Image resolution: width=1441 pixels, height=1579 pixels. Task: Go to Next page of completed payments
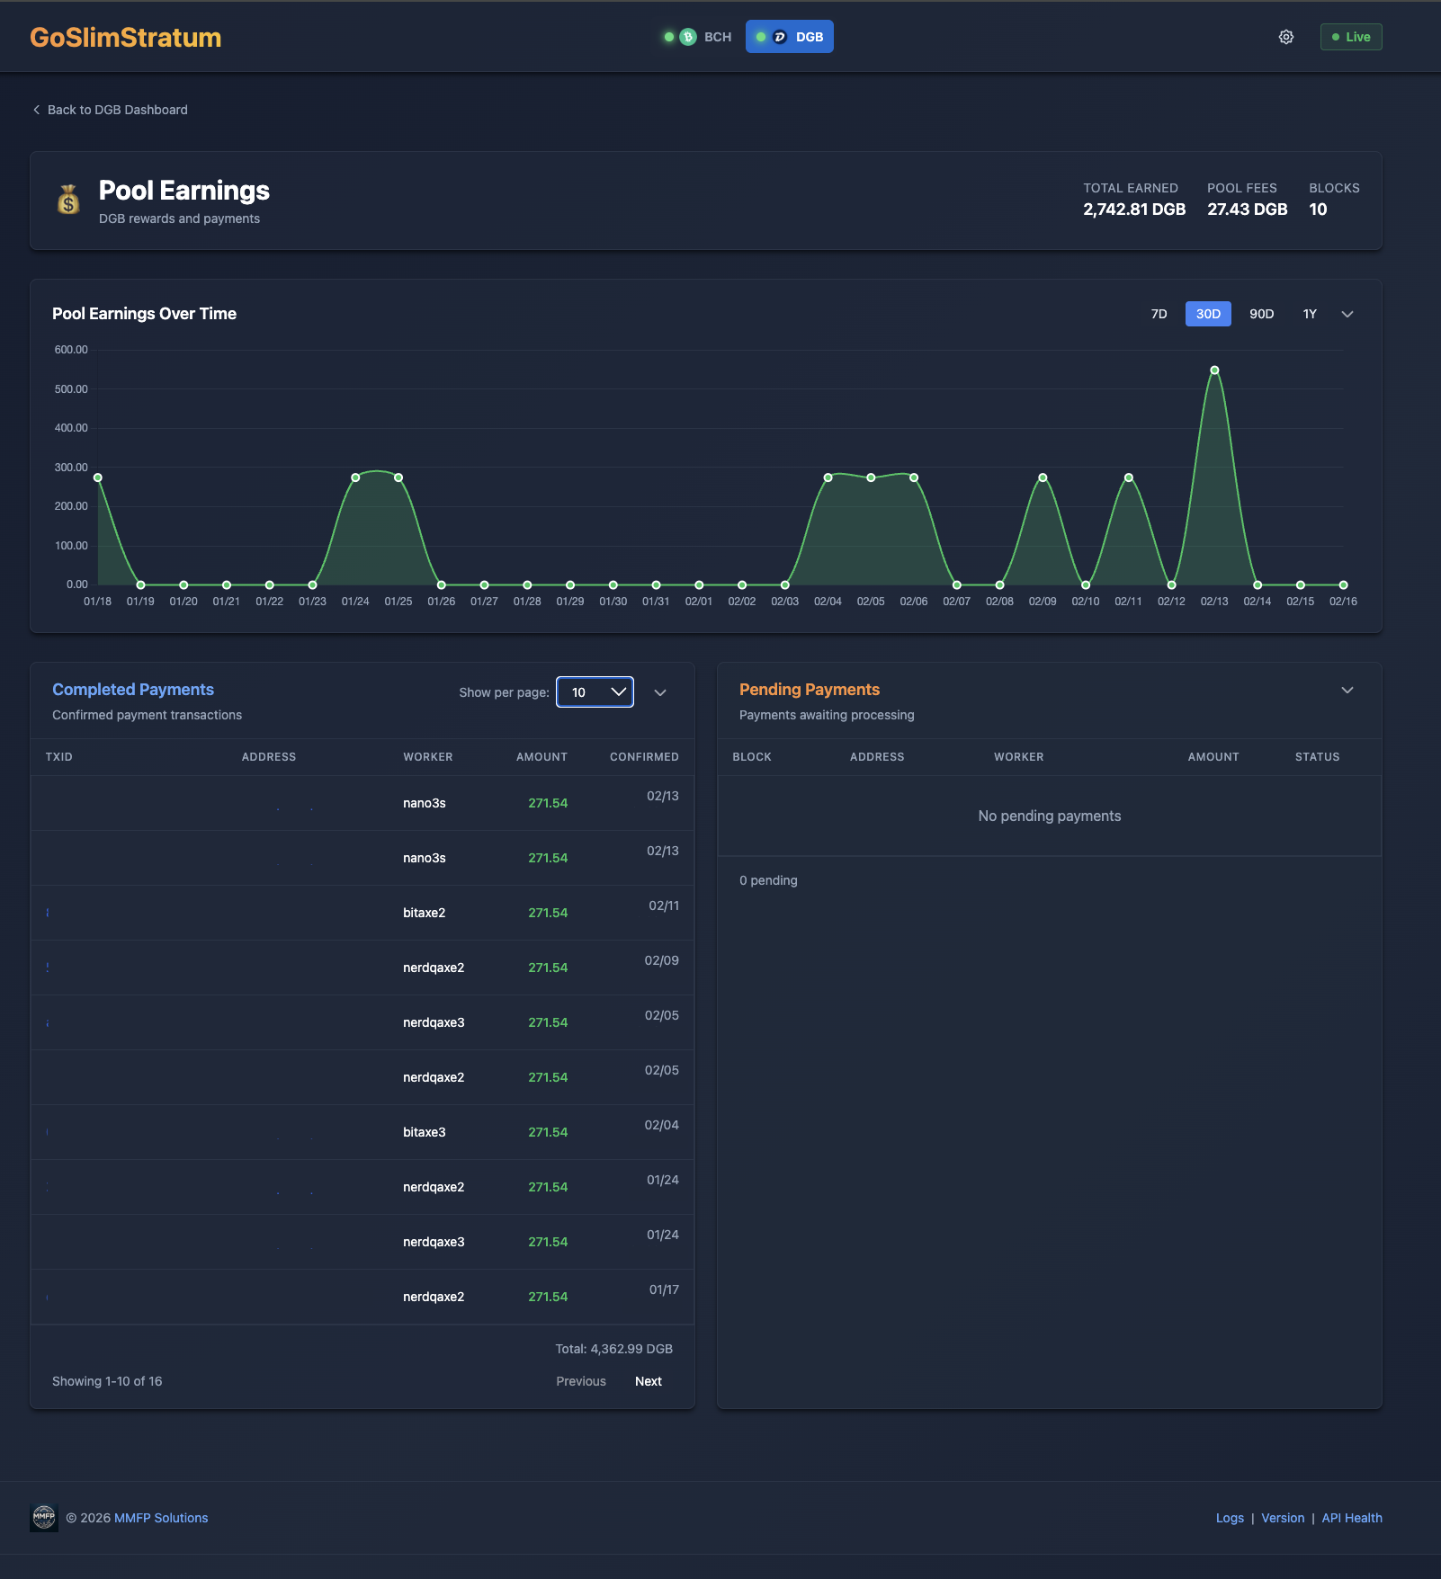[x=648, y=1380]
